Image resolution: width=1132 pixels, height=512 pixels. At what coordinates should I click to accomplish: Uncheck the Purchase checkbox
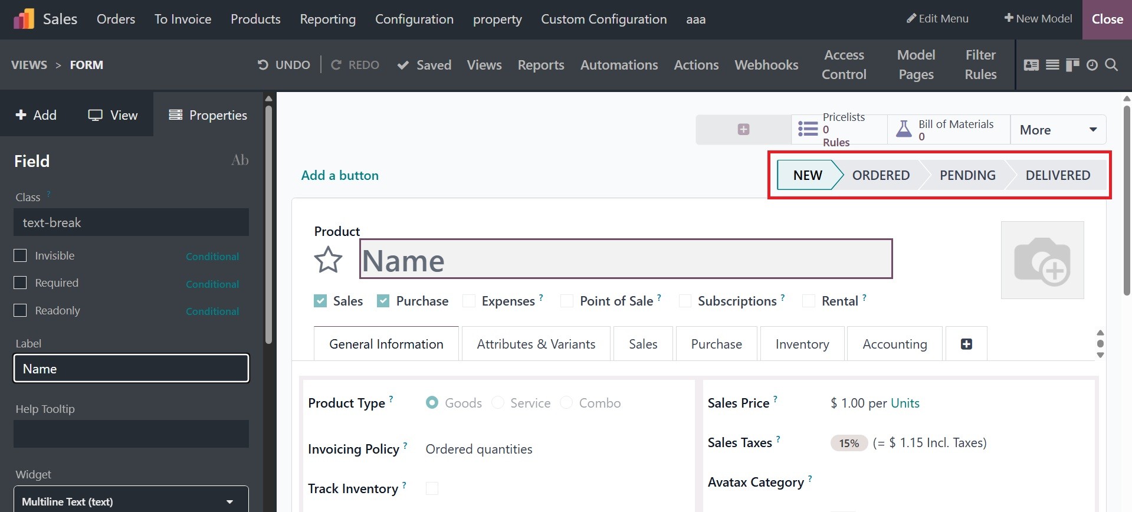(x=383, y=301)
